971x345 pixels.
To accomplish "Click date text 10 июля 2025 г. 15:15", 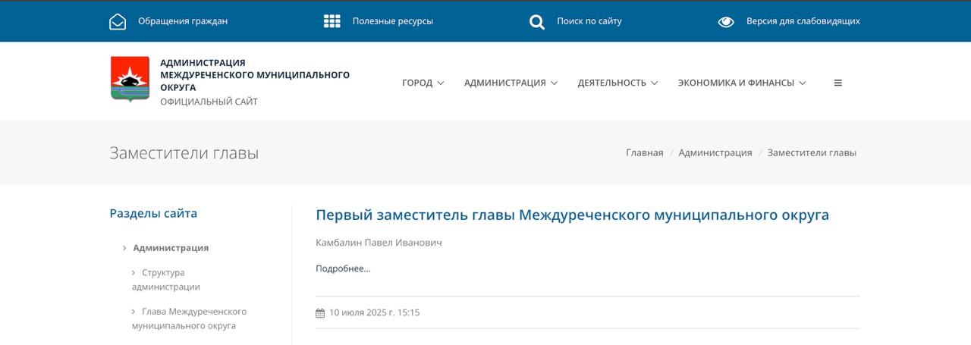I will [x=374, y=312].
